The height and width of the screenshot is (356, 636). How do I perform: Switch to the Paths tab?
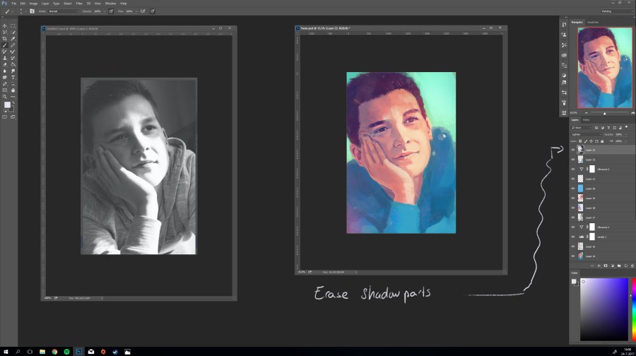587,119
